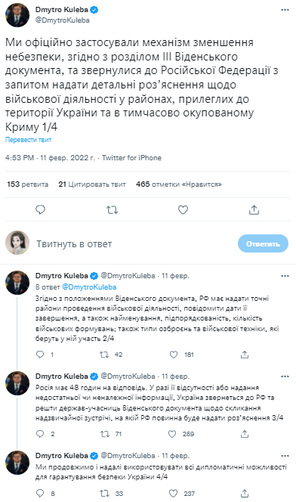Open the 465 likes list
The image size is (296, 502).
179,184
